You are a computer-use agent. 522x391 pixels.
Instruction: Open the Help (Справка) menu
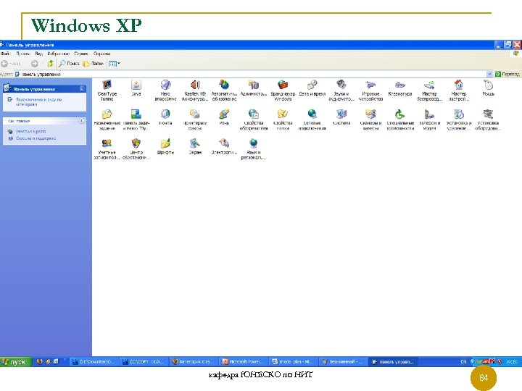(x=102, y=53)
